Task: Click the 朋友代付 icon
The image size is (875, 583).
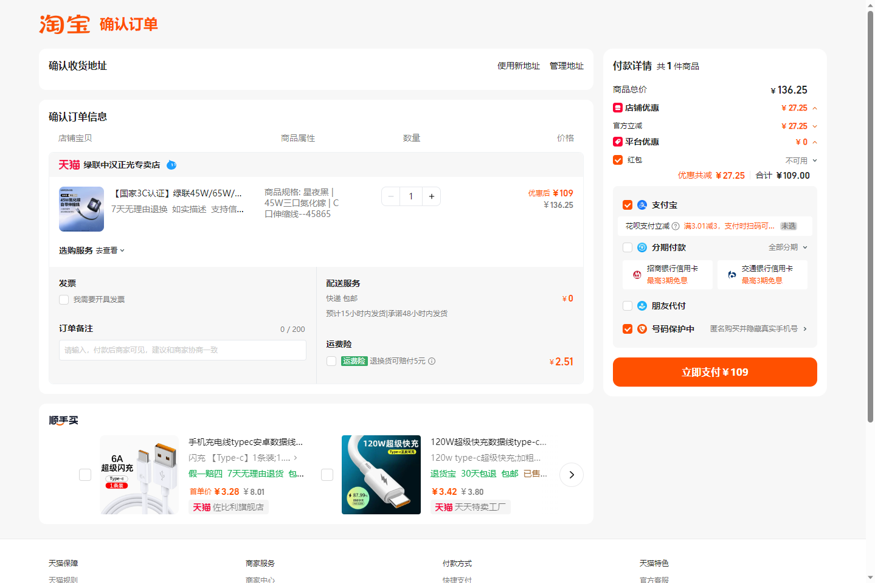Action: point(642,306)
